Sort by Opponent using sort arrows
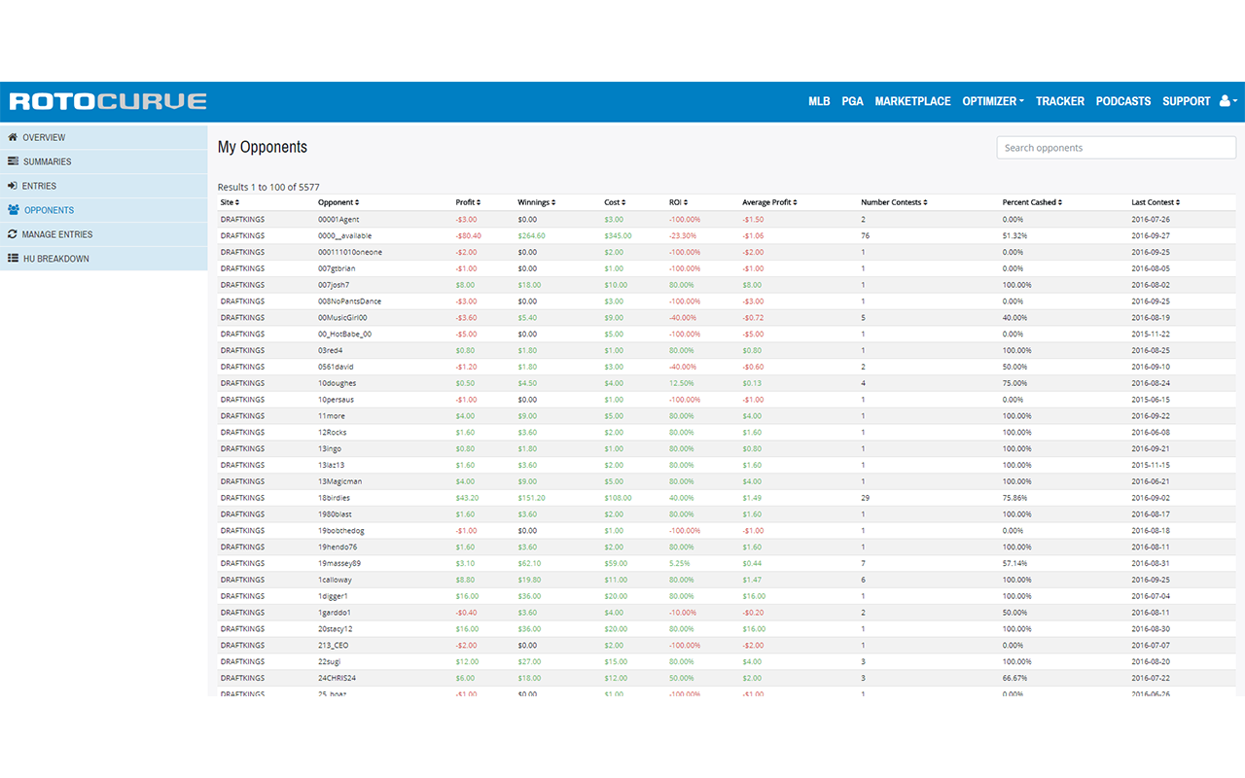Viewport: 1245px width, 778px height. (x=357, y=202)
